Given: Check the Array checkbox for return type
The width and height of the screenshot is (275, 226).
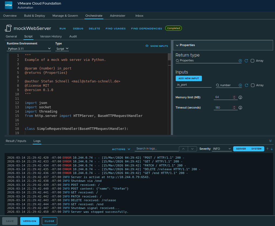Looking at the screenshot, I should tap(253, 61).
